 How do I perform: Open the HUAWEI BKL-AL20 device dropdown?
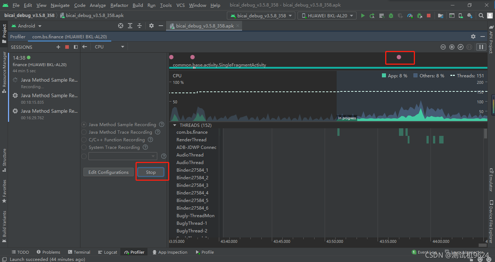327,16
